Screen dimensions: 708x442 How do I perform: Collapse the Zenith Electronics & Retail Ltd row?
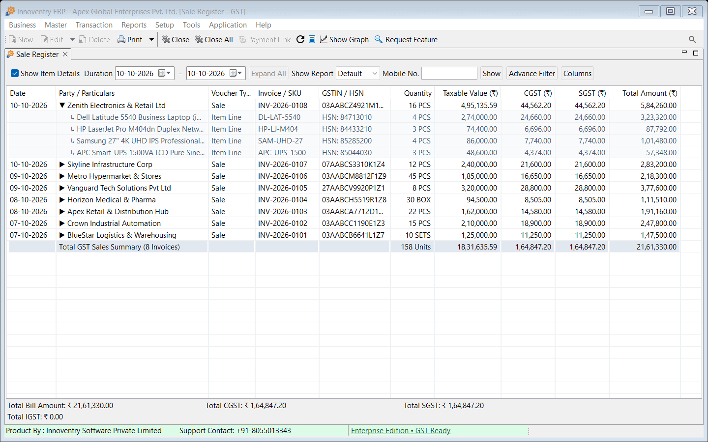pyautogui.click(x=62, y=106)
